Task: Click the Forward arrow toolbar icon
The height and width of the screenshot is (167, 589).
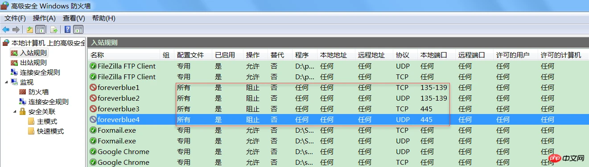Action: point(16,30)
